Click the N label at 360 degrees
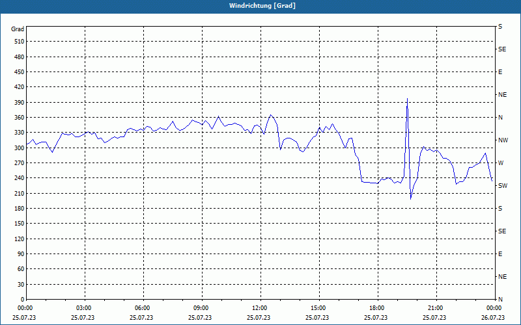 click(x=500, y=118)
